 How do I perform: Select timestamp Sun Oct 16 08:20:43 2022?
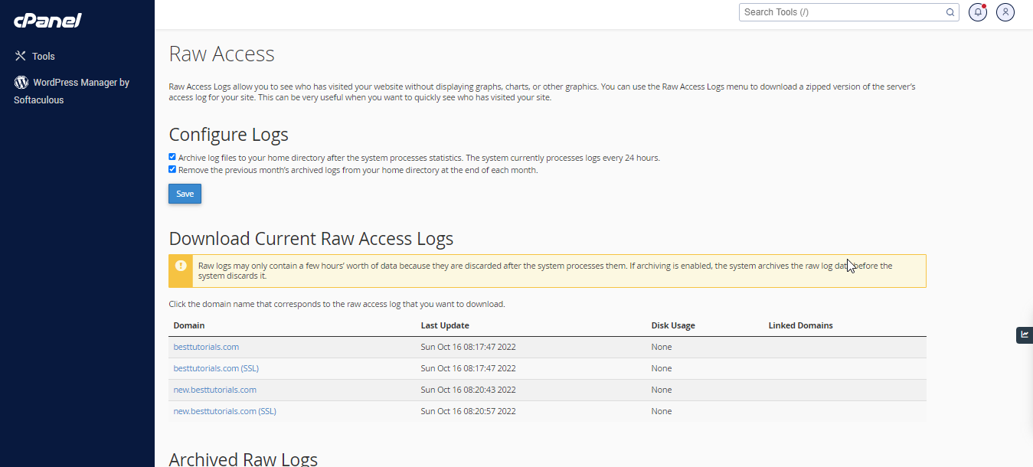click(x=469, y=390)
